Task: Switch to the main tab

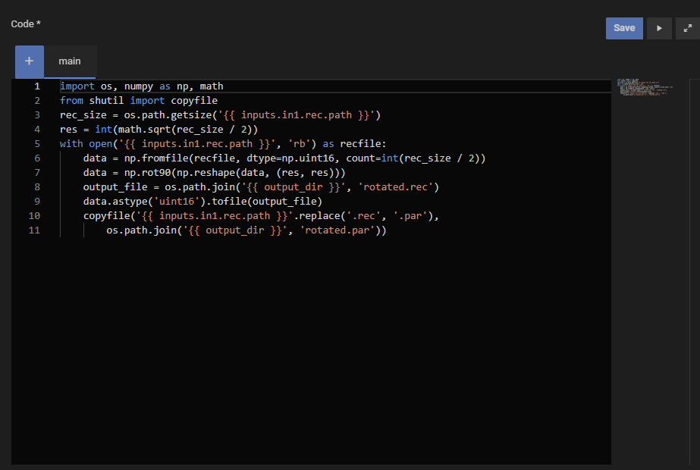Action: click(x=70, y=61)
